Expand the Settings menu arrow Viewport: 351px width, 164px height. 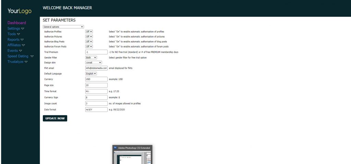[23, 29]
